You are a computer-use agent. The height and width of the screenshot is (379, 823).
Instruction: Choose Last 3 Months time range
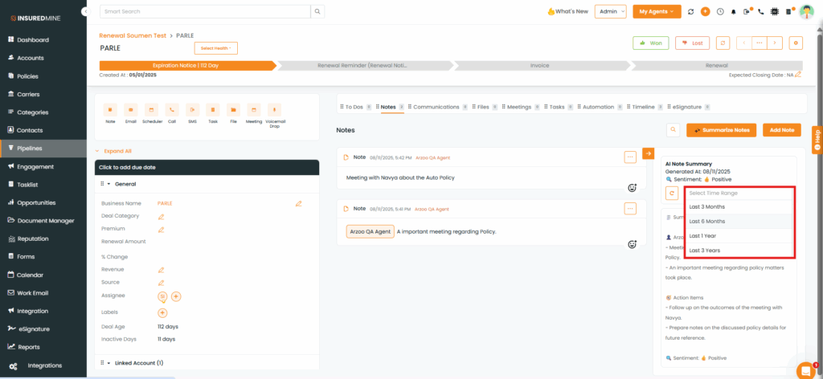[739, 207]
